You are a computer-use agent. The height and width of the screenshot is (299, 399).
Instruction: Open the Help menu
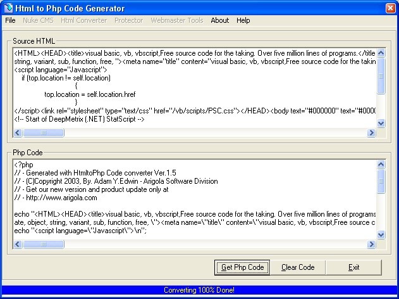click(243, 20)
